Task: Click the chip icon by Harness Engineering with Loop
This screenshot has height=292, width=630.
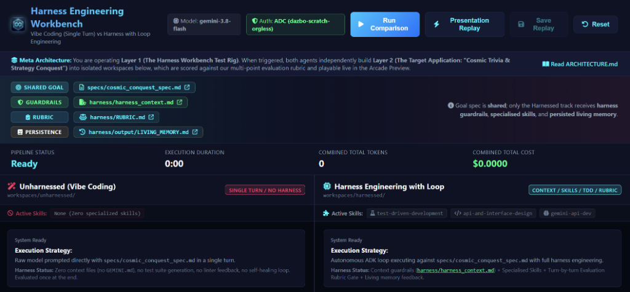Action: tap(327, 186)
